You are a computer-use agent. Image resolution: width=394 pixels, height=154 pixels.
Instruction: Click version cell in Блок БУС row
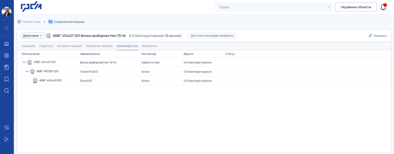tap(197, 81)
